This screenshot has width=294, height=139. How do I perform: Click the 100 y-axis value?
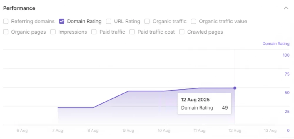(286, 55)
